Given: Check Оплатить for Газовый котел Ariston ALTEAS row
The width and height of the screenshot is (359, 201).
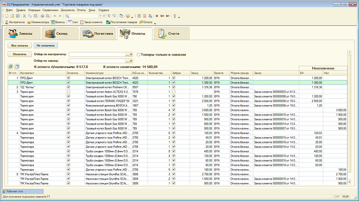Looking at the screenshot, I should pos(68,92).
